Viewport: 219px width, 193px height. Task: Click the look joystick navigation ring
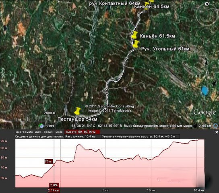205,14
